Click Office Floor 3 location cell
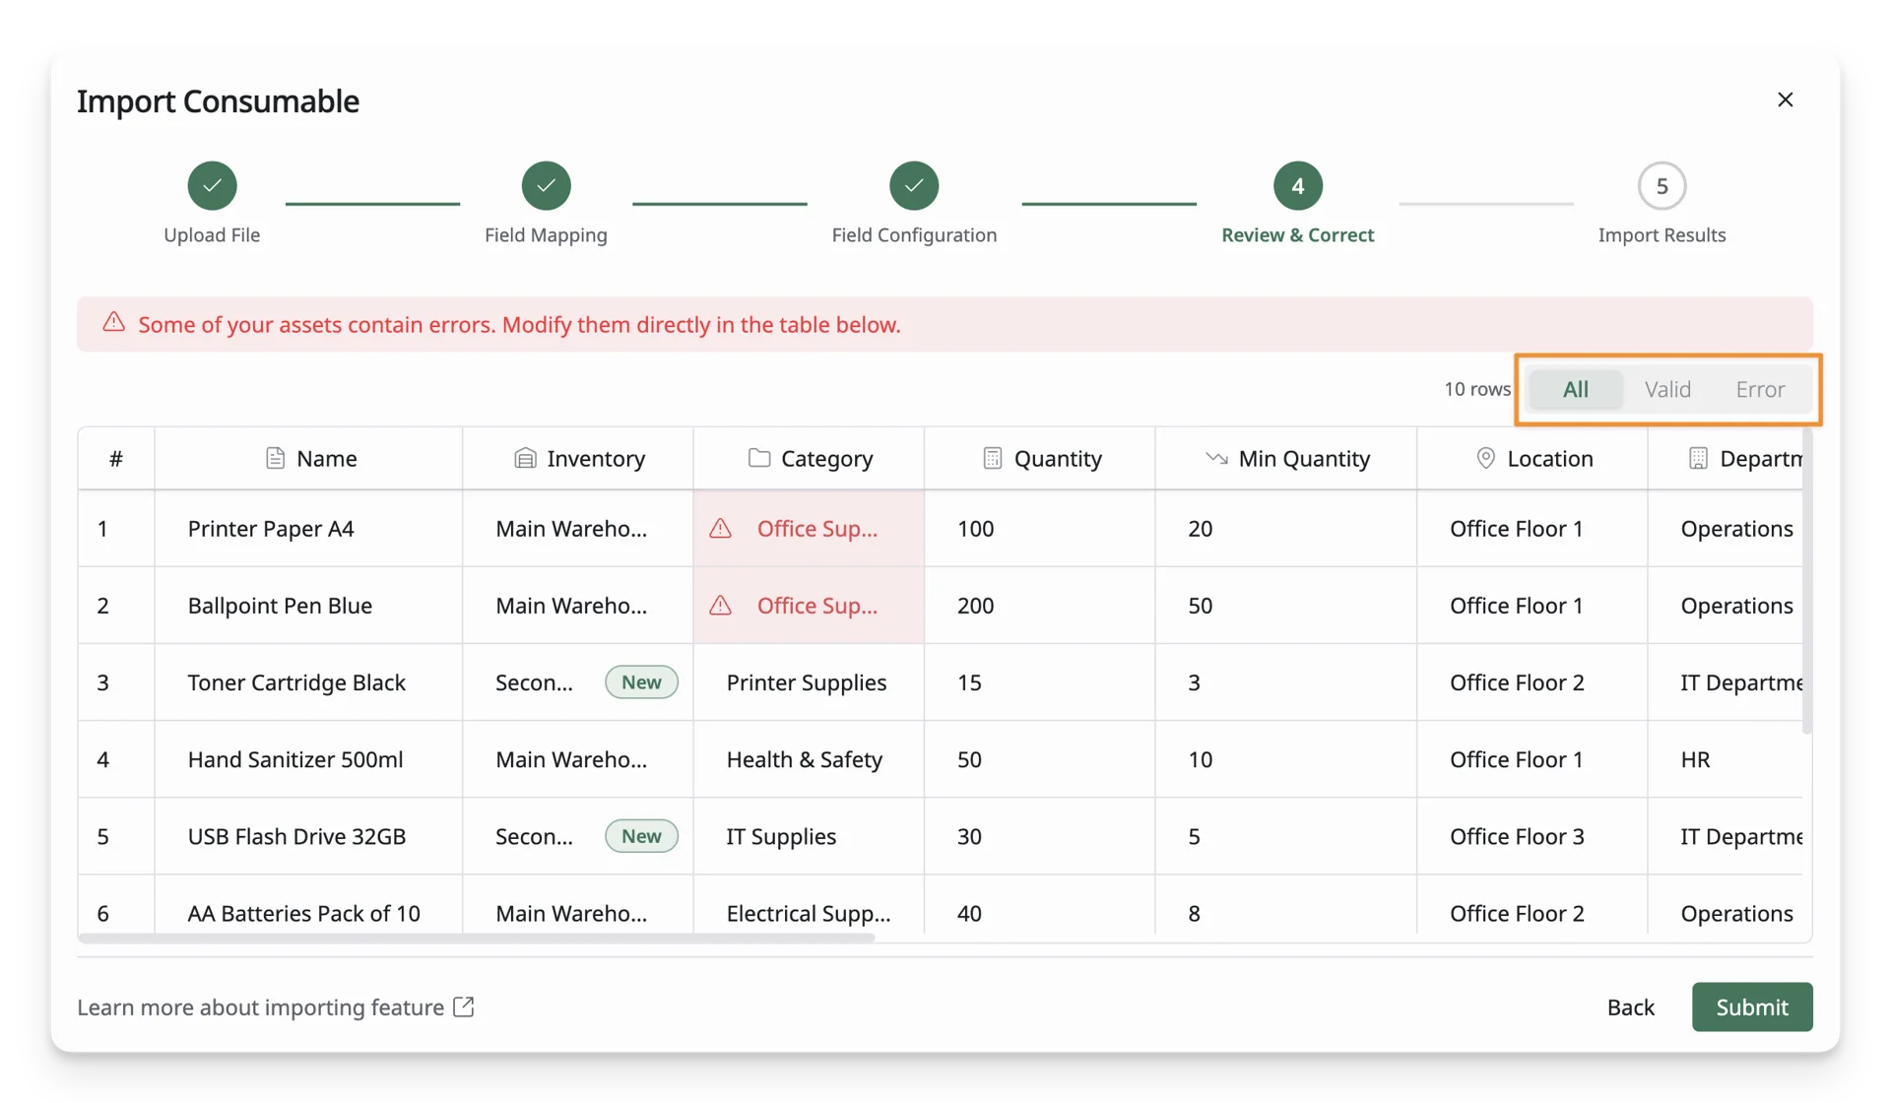 point(1532,835)
